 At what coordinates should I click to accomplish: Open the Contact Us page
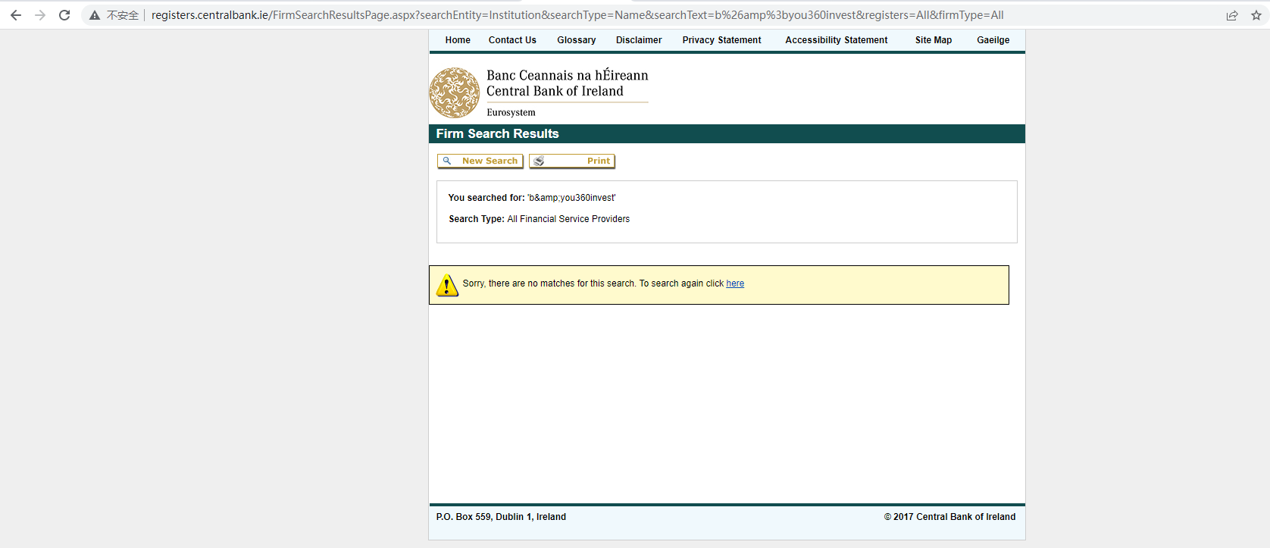tap(512, 40)
